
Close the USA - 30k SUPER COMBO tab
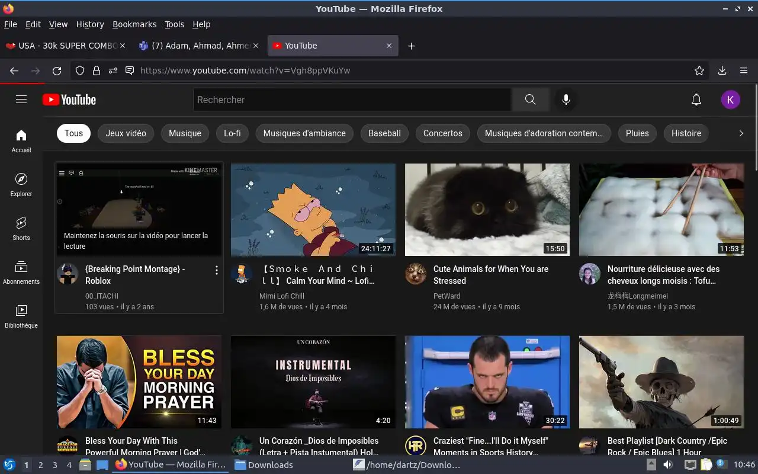click(x=123, y=46)
